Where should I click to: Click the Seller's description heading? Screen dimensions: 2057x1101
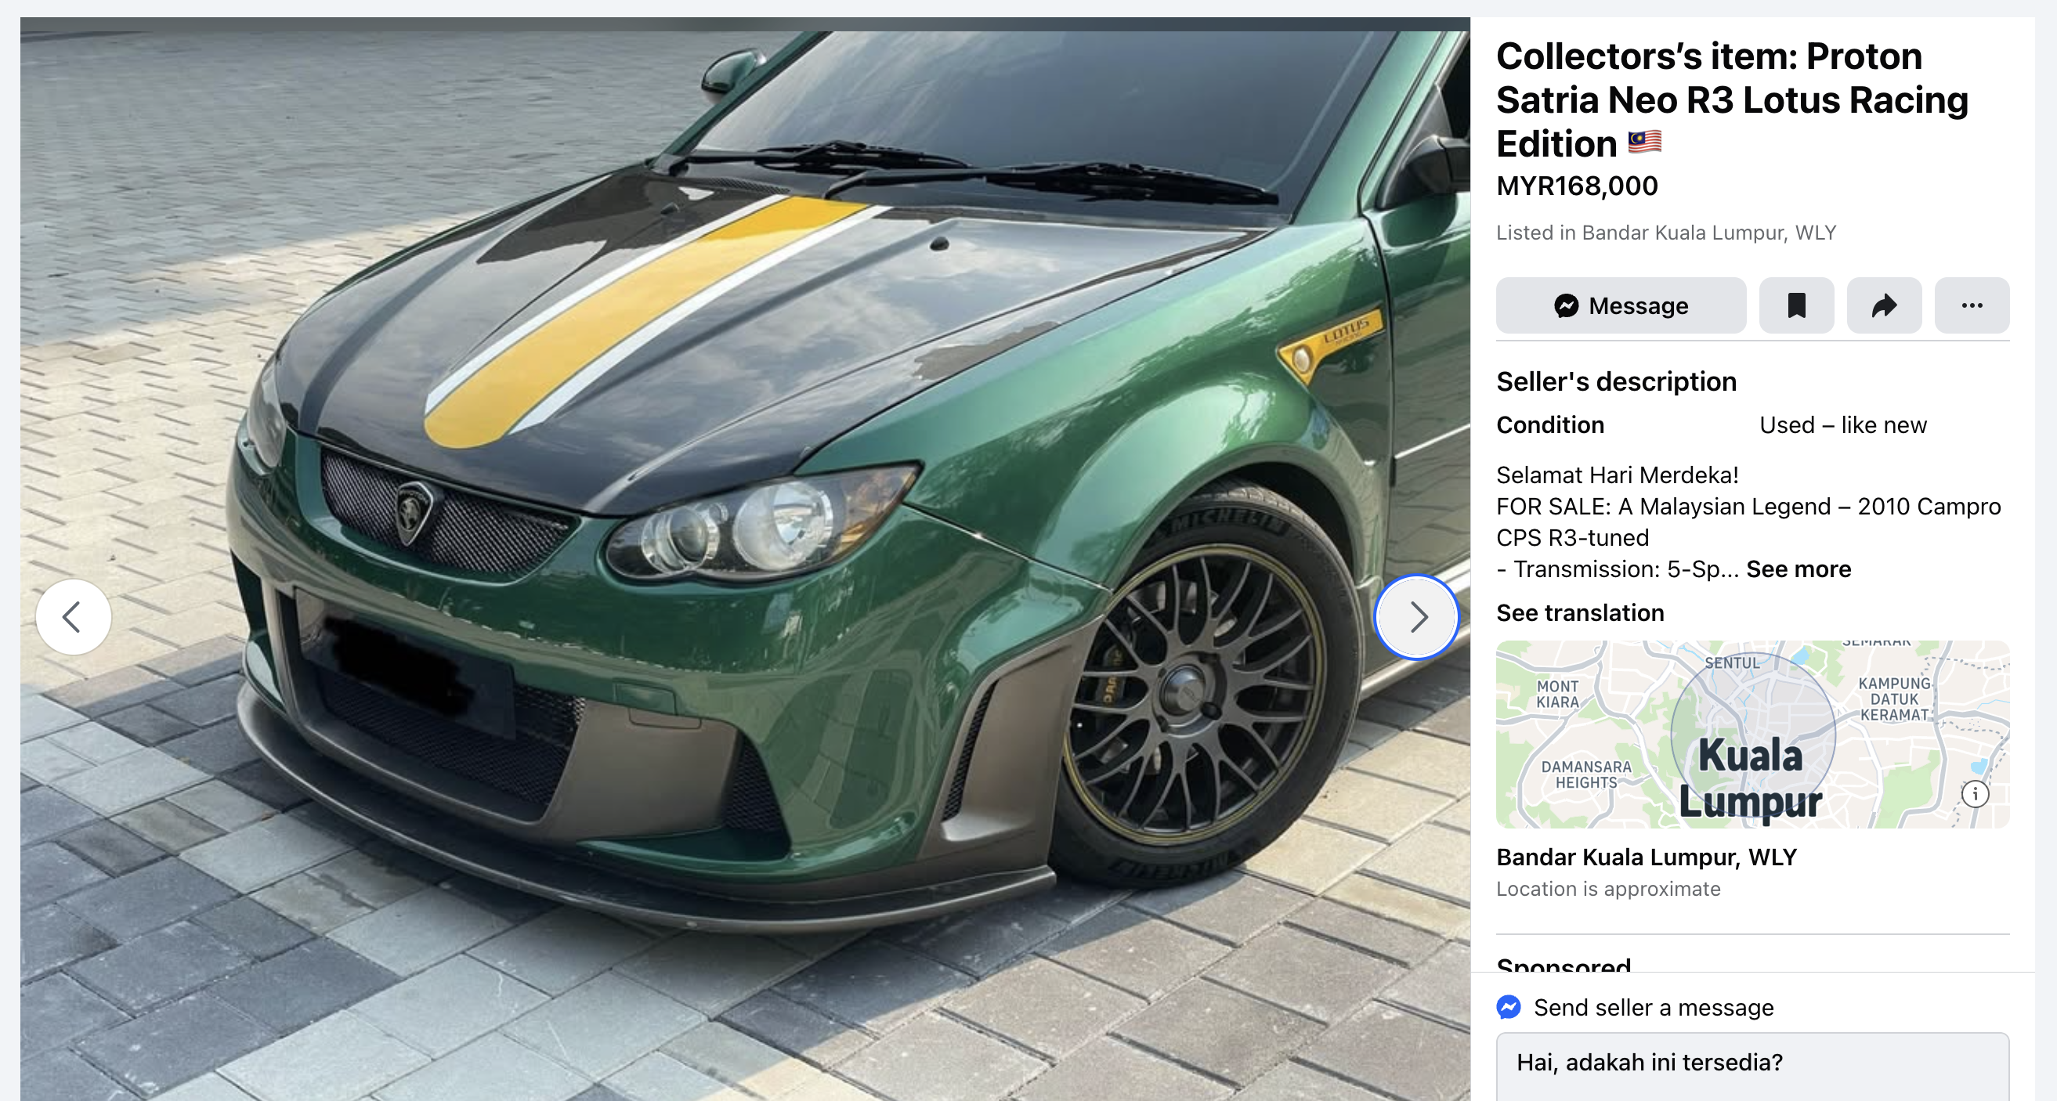point(1615,381)
